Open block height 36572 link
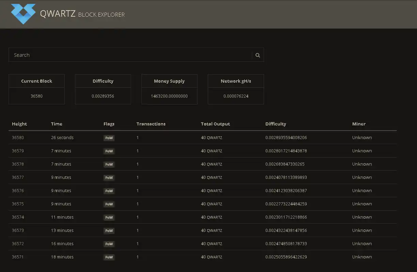The height and width of the screenshot is (272, 417). 18,244
